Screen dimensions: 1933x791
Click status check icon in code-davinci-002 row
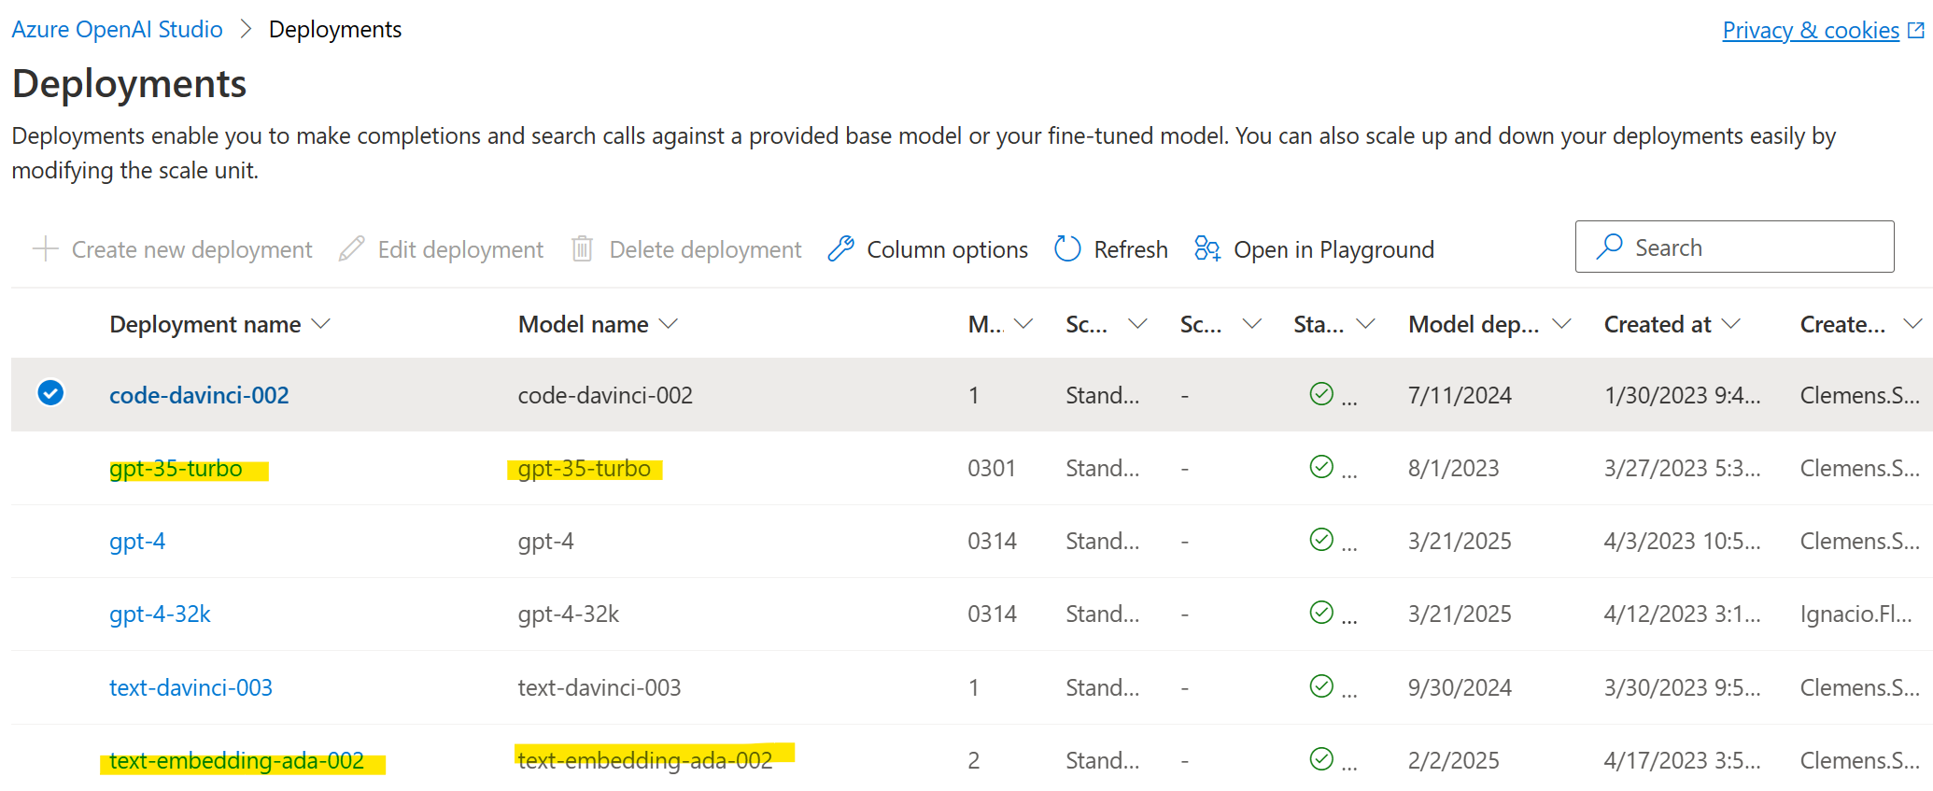tap(1321, 394)
